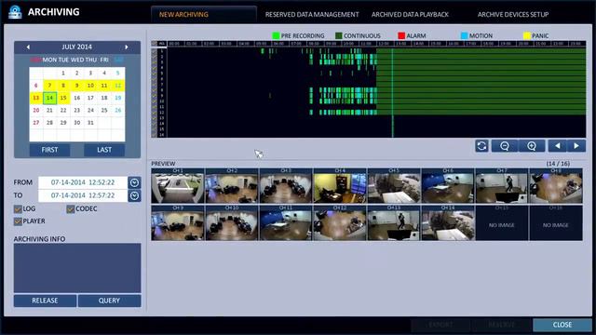
Task: Select the CH 3 preview thumbnail
Action: 286,186
